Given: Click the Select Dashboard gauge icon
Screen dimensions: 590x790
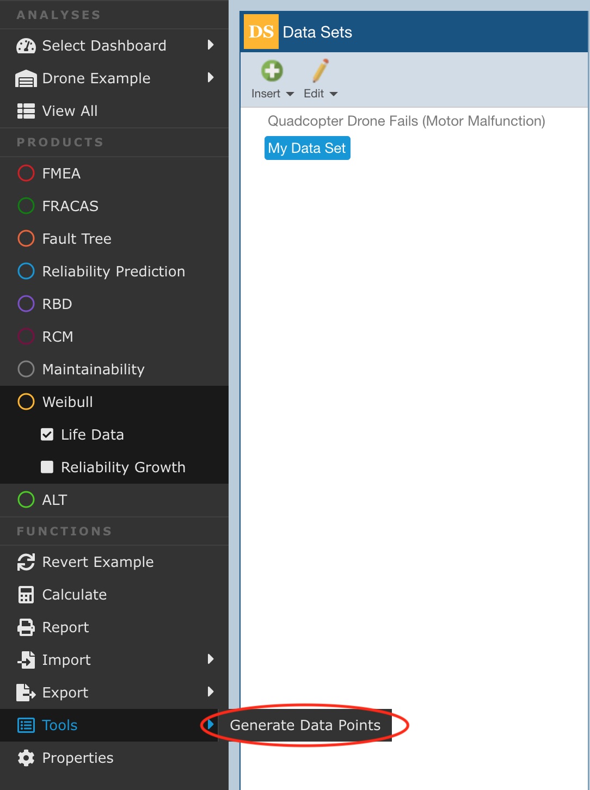Looking at the screenshot, I should point(26,46).
